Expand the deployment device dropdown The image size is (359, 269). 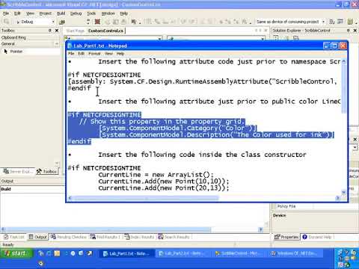coord(323,22)
